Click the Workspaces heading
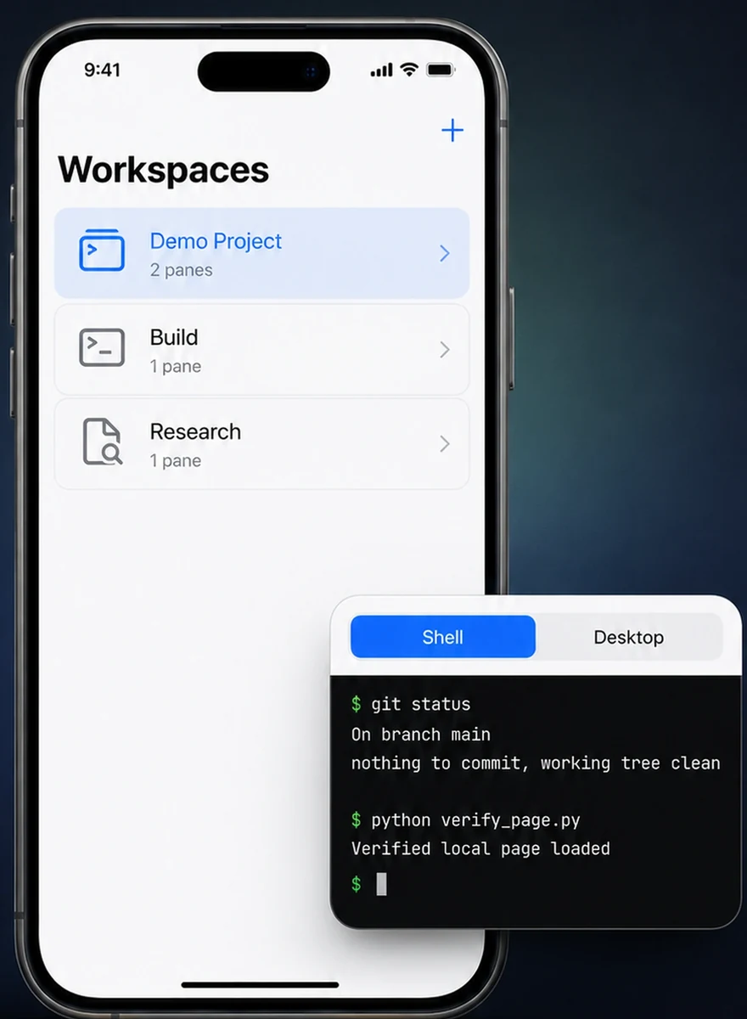The image size is (747, 1019). (163, 170)
